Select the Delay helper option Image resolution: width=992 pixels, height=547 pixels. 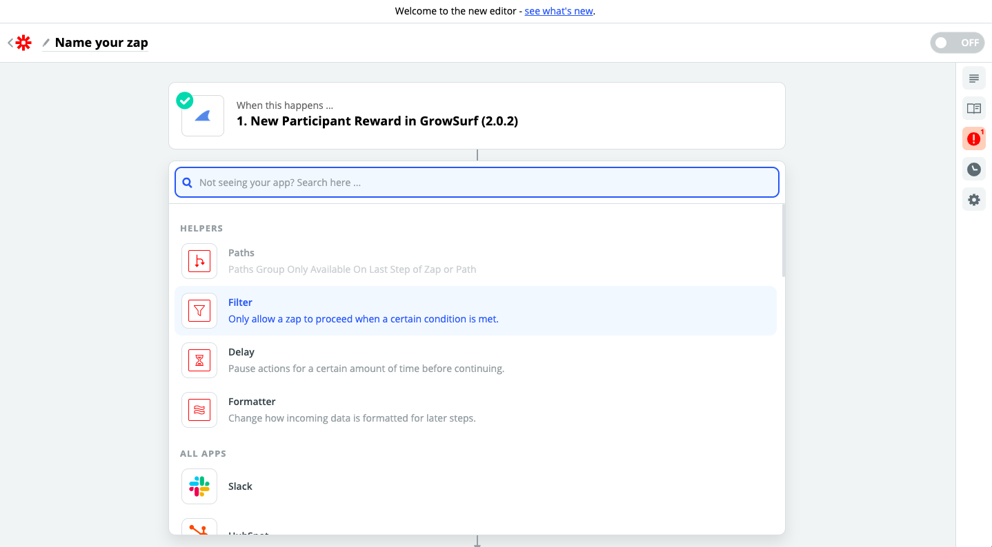click(476, 360)
